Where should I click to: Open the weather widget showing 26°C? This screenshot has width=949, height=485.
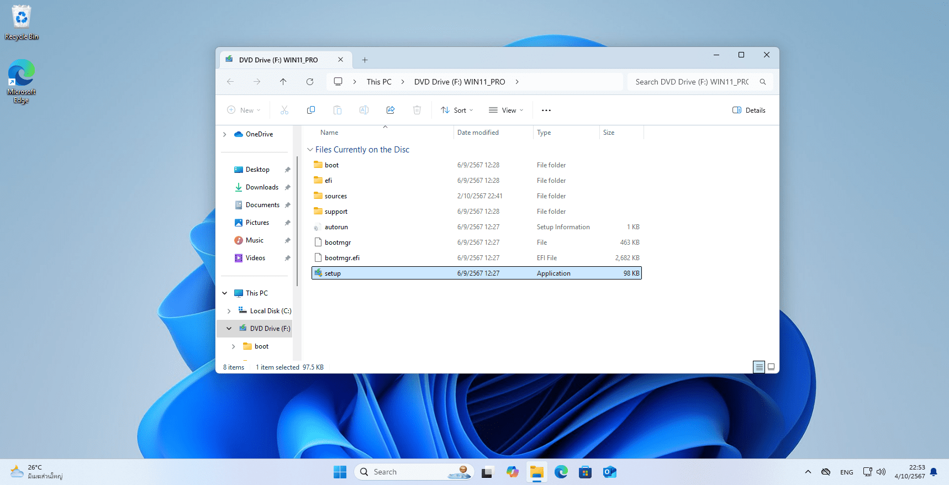pyautogui.click(x=36, y=472)
